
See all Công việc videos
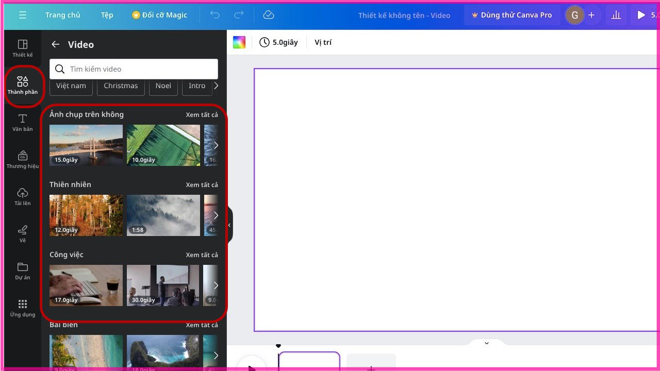pos(202,255)
